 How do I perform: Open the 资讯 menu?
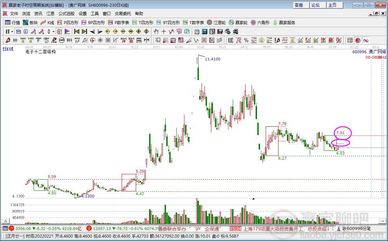tap(38, 14)
